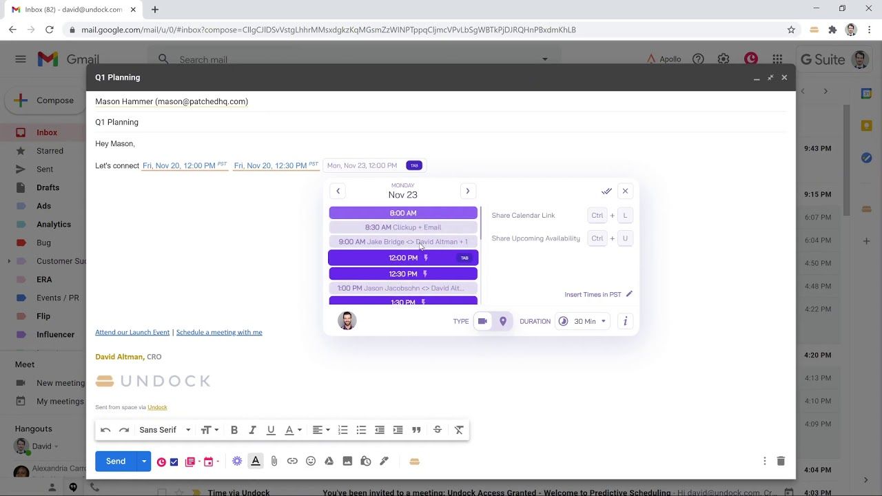Click the profile avatar in Undock picker

click(347, 320)
